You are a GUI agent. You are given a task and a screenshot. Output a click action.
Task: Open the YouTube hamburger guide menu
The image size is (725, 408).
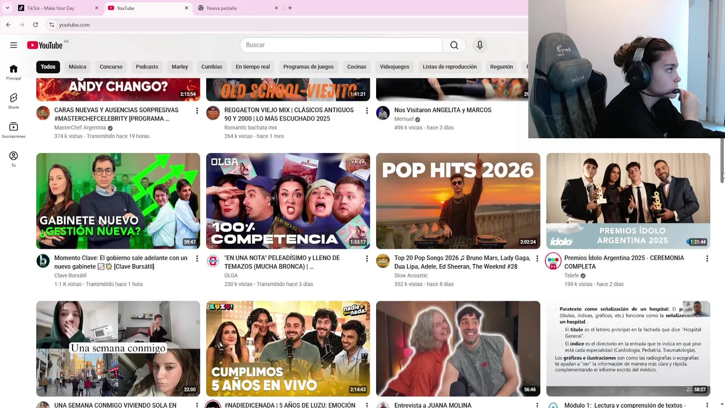[14, 45]
